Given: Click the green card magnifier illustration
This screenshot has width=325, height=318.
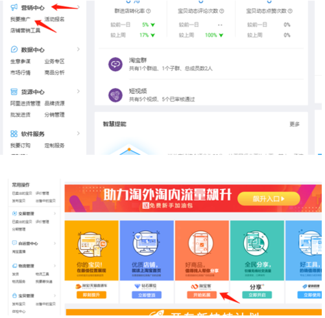Looking at the screenshot, I should point(256,244).
